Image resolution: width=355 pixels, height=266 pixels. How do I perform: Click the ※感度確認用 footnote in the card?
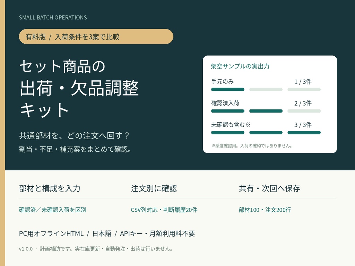click(x=252, y=146)
